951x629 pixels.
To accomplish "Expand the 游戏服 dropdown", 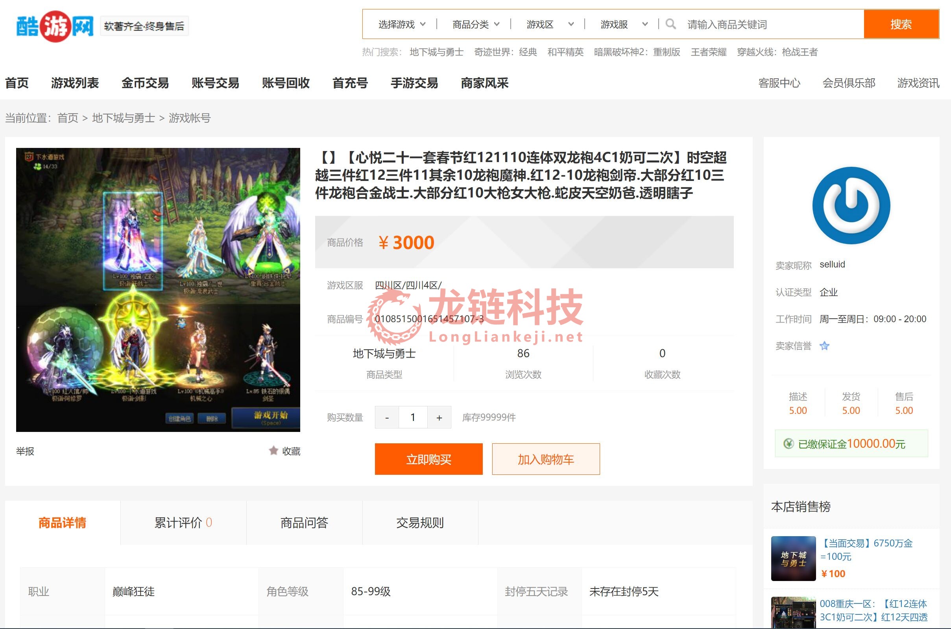I will tap(624, 24).
